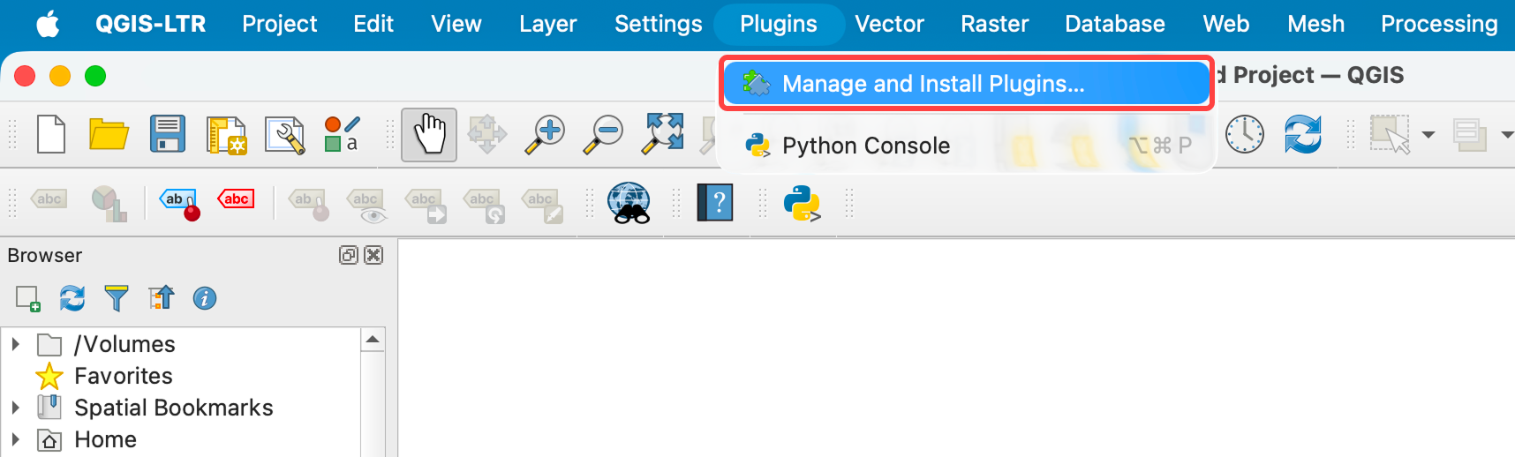
Task: Select the Zoom In magnifier tool
Action: pyautogui.click(x=545, y=134)
